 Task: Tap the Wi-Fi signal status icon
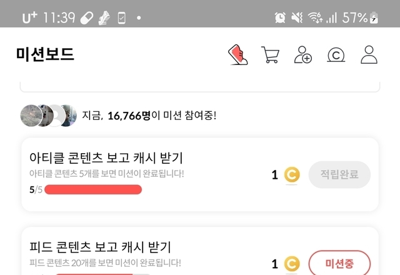(314, 17)
